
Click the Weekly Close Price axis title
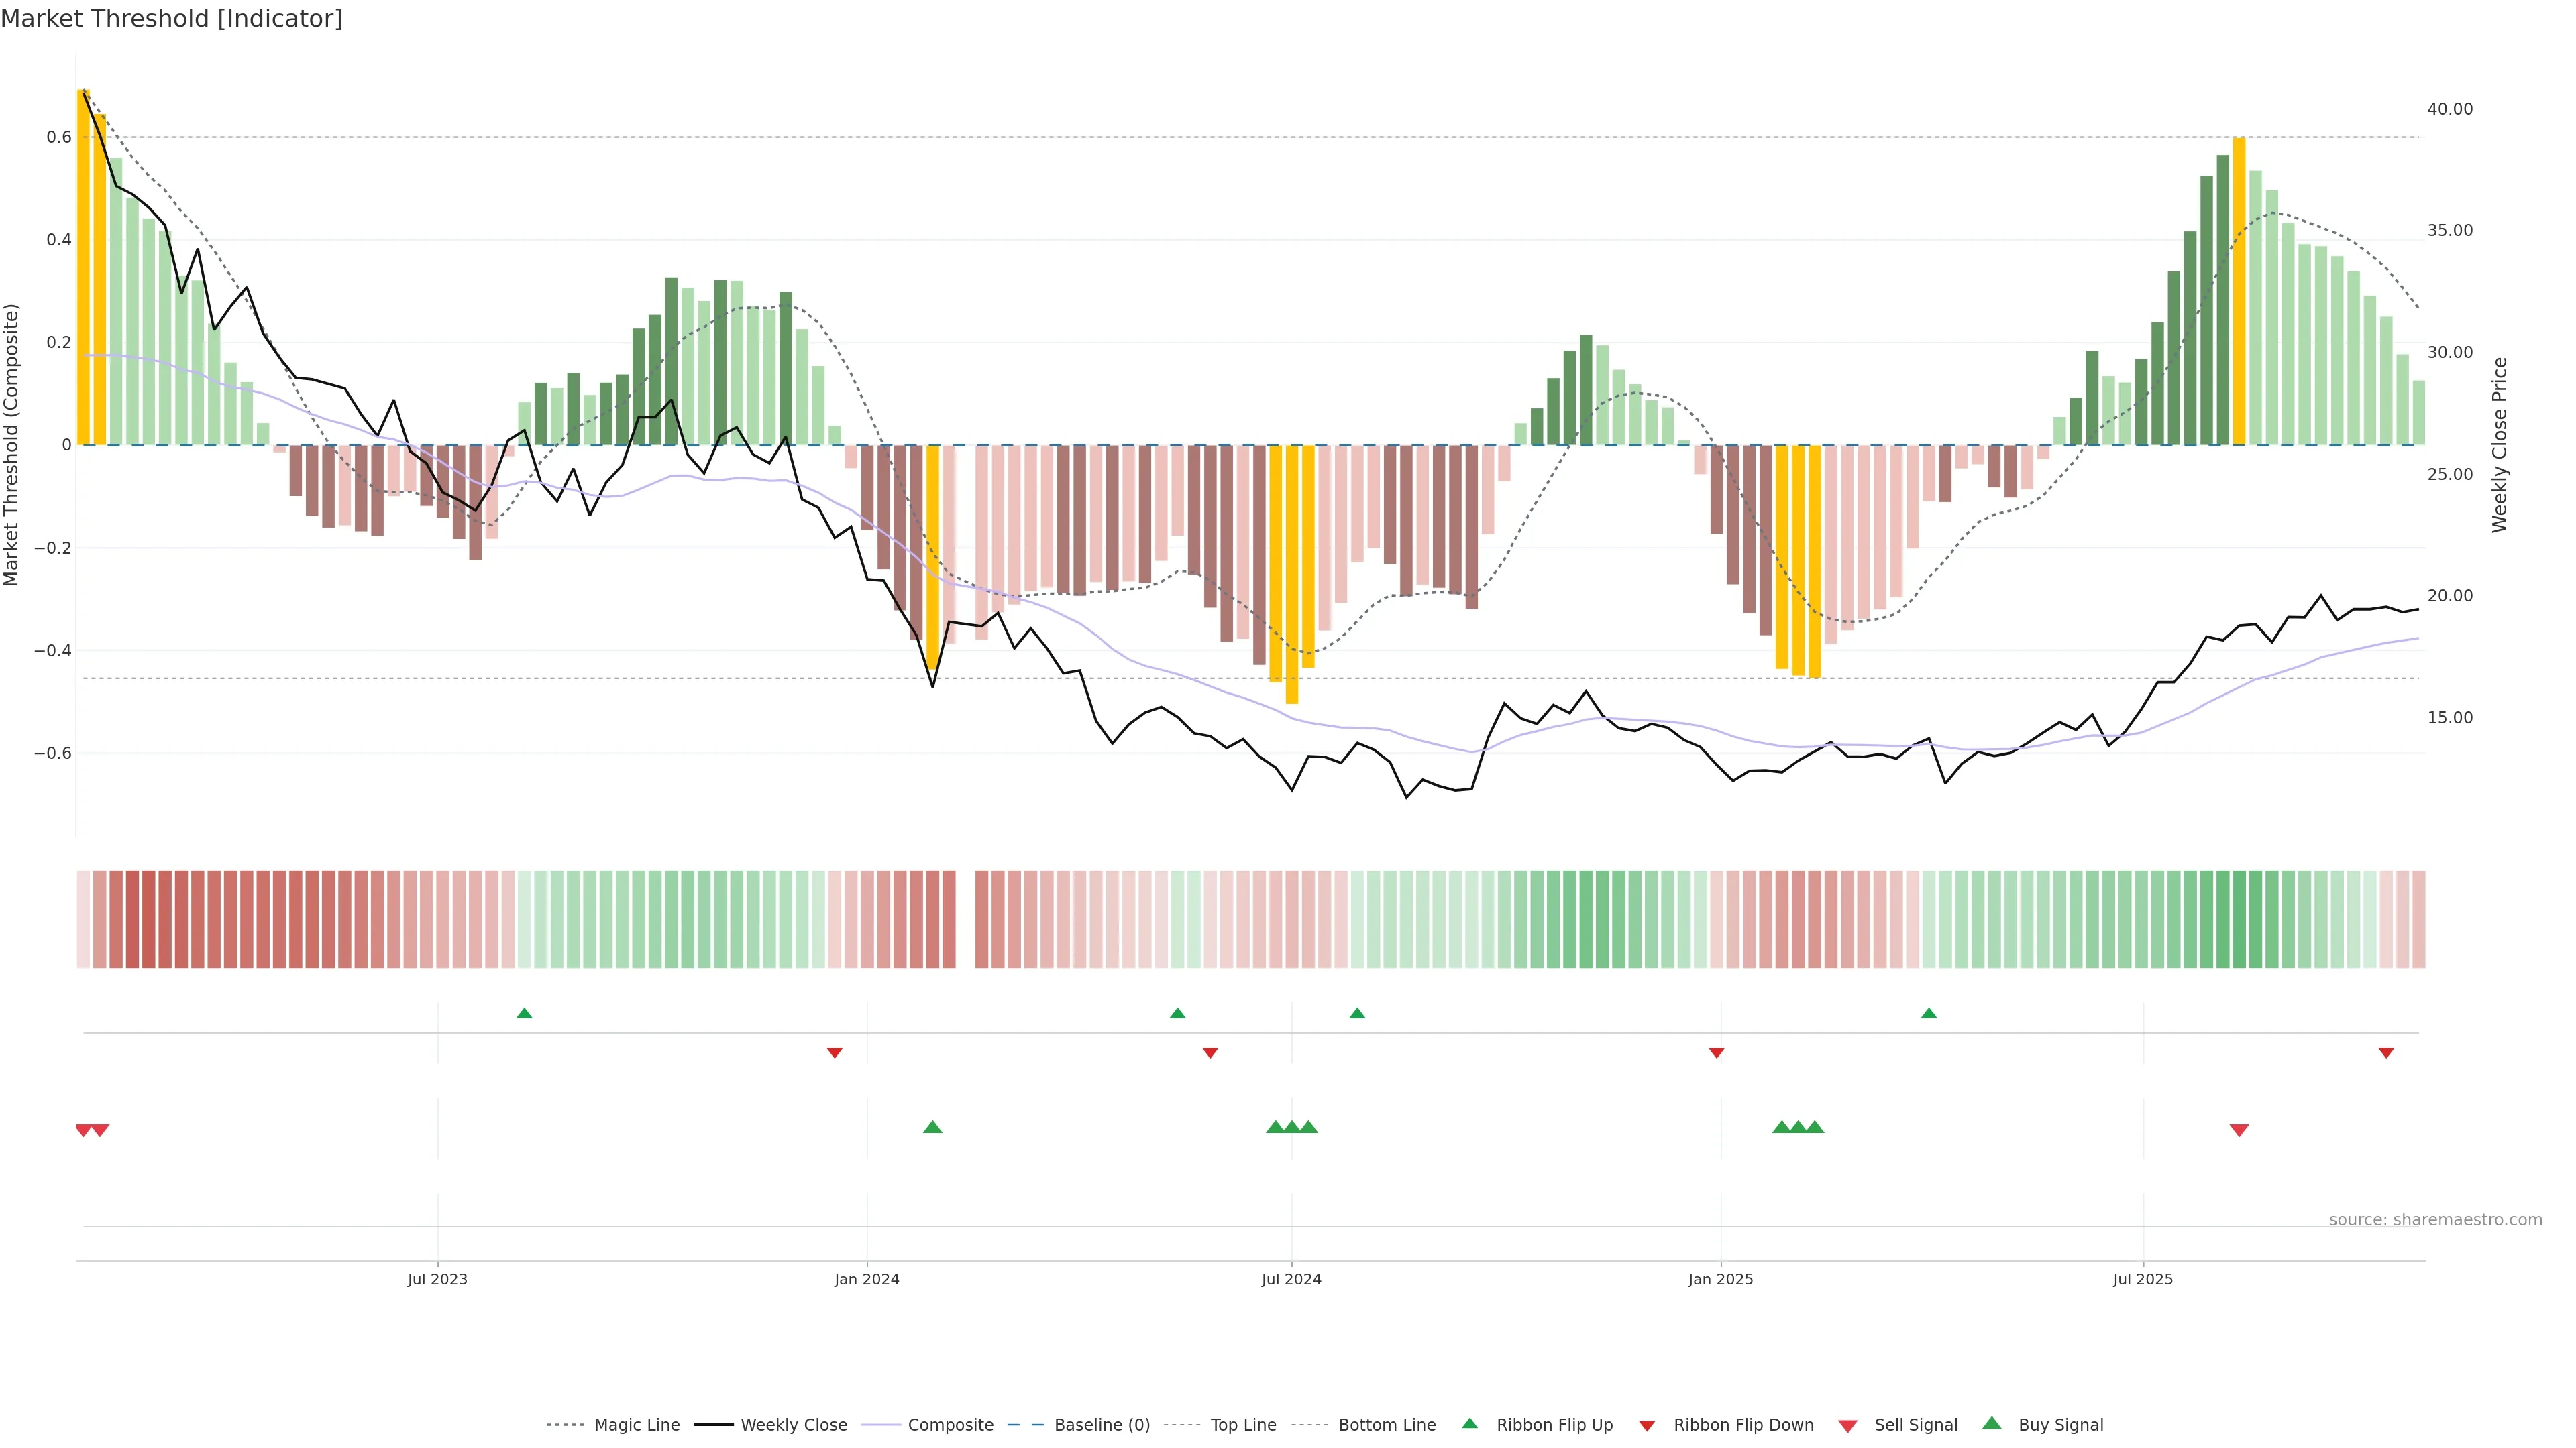coord(2499,444)
